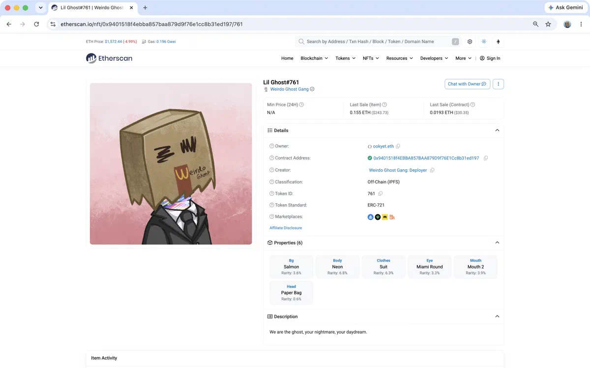The width and height of the screenshot is (590, 368).
Task: Click the 0.196 Gwei gas link
Action: click(166, 42)
